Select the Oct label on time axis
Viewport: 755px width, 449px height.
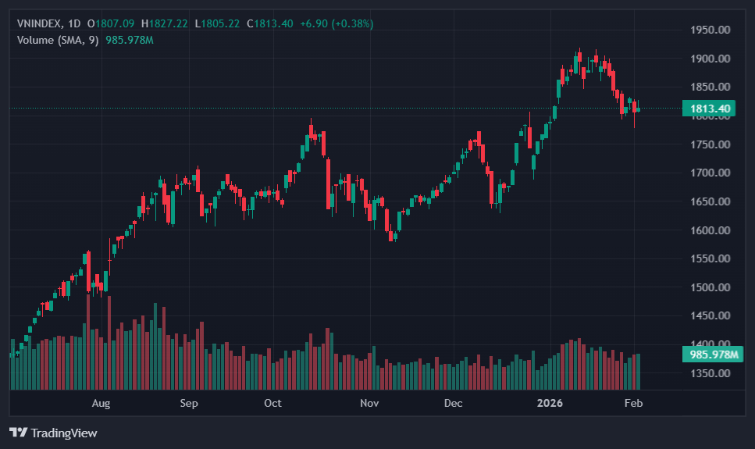point(272,404)
